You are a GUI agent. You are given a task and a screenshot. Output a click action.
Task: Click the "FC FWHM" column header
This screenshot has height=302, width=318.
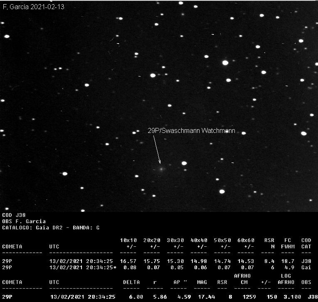pyautogui.click(x=288, y=243)
